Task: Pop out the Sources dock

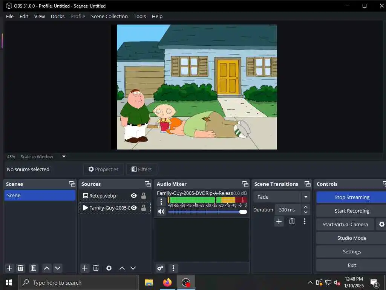Action: pyautogui.click(x=147, y=184)
